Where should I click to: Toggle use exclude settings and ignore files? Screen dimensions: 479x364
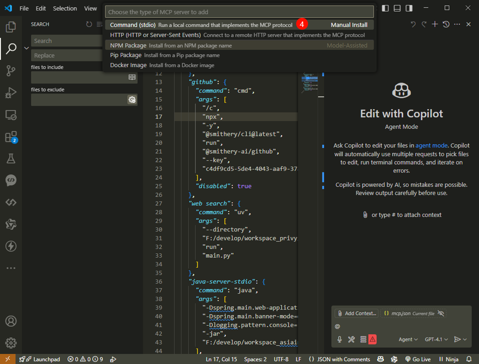tap(132, 100)
